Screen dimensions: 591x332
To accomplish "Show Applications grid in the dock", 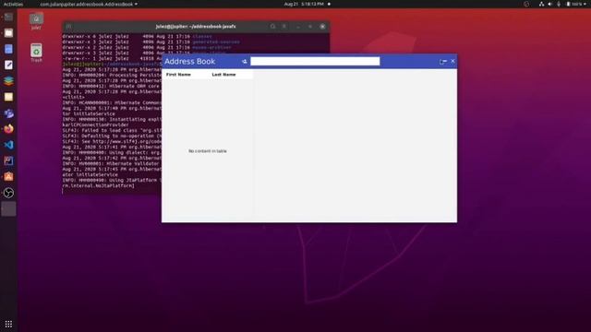I will point(8,324).
